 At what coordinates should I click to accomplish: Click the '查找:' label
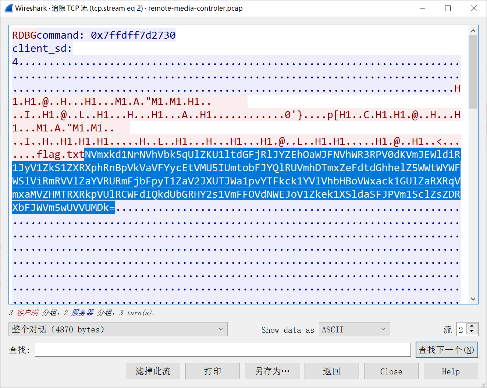(19, 350)
